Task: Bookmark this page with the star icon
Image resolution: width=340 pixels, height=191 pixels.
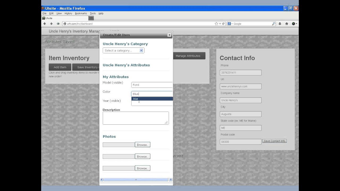Action: (x=216, y=24)
